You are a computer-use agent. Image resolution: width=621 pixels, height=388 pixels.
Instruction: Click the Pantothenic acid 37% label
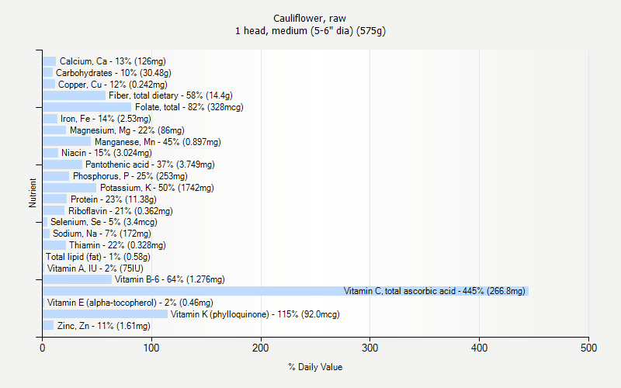point(150,165)
